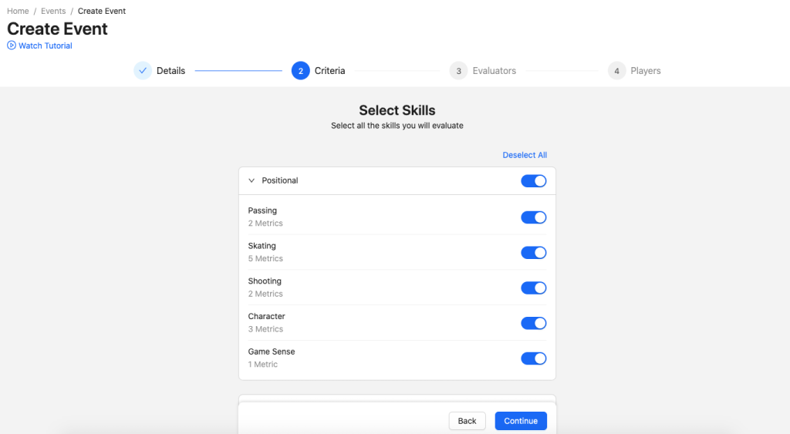Screen dimensions: 790x434
Task: Toggle the Game Sense skill off
Action: [x=533, y=358]
